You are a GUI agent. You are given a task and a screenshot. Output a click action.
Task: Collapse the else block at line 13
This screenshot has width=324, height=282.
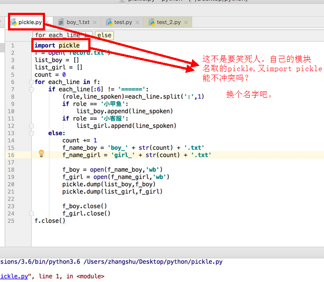[31, 133]
